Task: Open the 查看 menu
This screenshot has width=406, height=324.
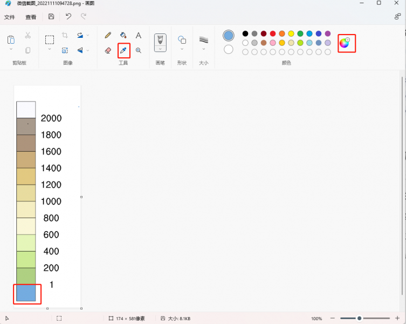Action: (31, 17)
